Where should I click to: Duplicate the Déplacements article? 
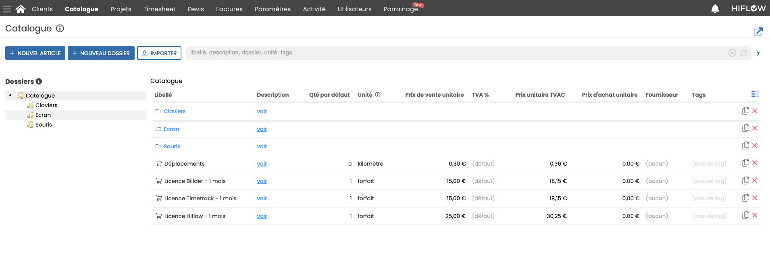(x=746, y=163)
